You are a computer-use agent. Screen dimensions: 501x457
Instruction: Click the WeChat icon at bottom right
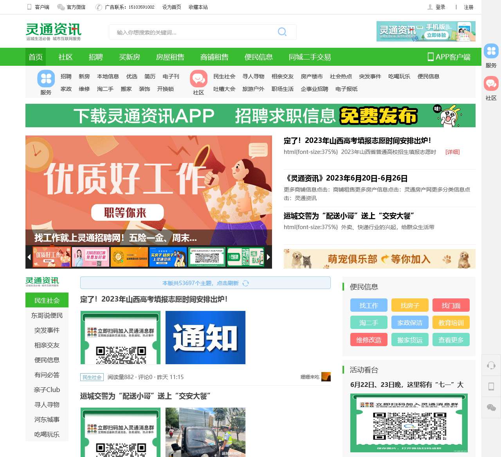(491, 407)
